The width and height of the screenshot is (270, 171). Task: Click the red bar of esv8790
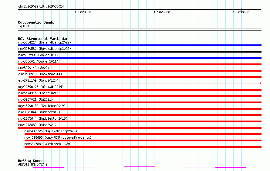[143, 71]
